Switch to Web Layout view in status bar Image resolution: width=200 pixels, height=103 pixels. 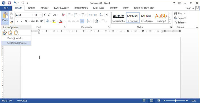point(159,101)
